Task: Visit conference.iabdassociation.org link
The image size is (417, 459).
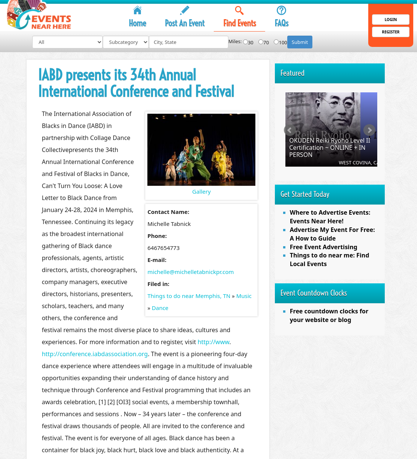Action: (94, 354)
